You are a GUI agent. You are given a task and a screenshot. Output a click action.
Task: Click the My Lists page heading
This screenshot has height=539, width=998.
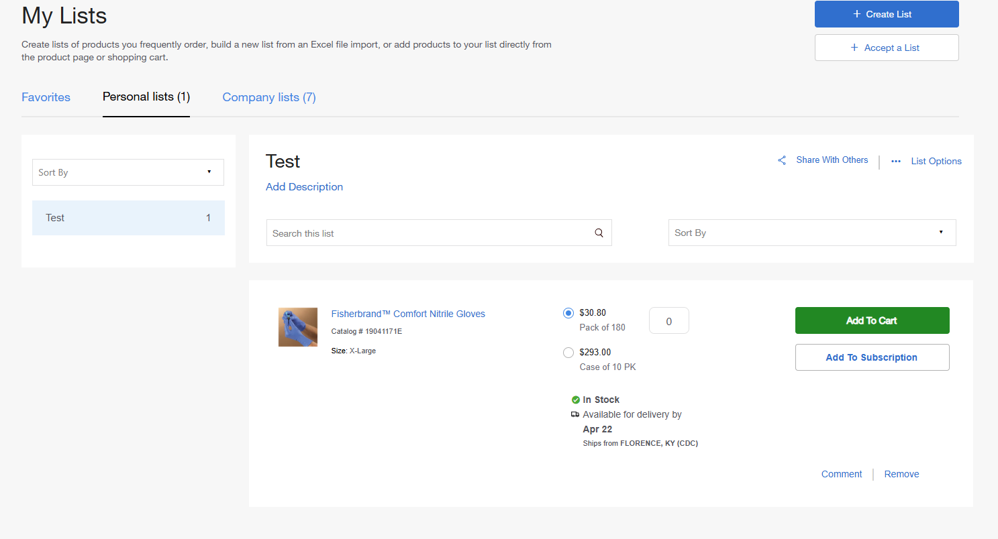(x=64, y=15)
